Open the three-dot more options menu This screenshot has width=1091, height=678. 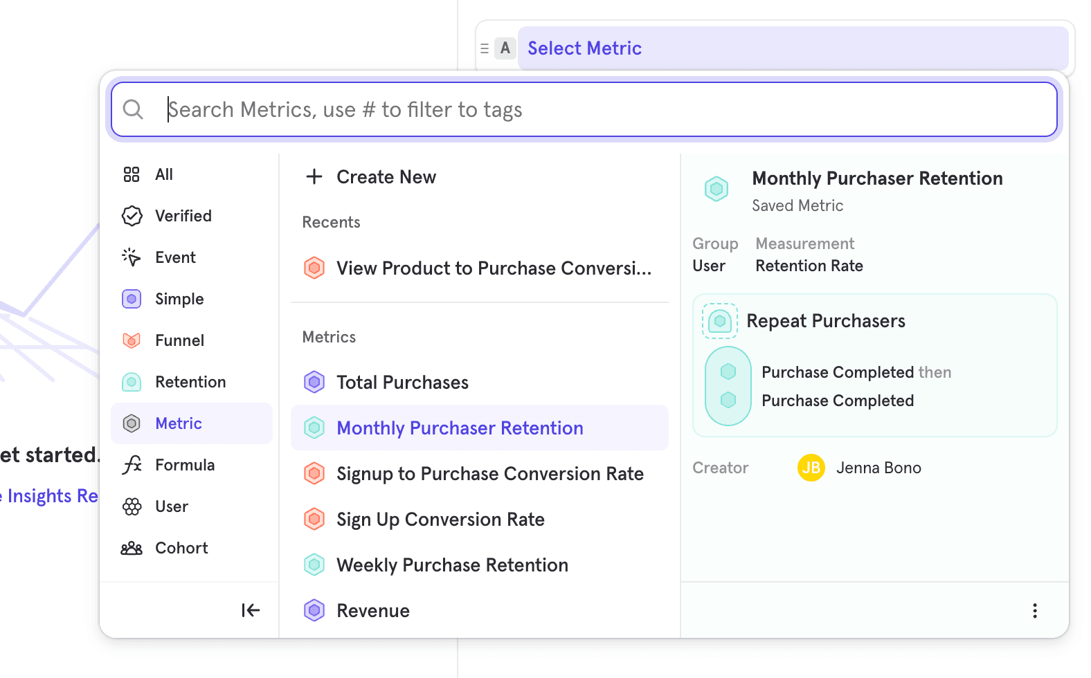[x=1034, y=610]
